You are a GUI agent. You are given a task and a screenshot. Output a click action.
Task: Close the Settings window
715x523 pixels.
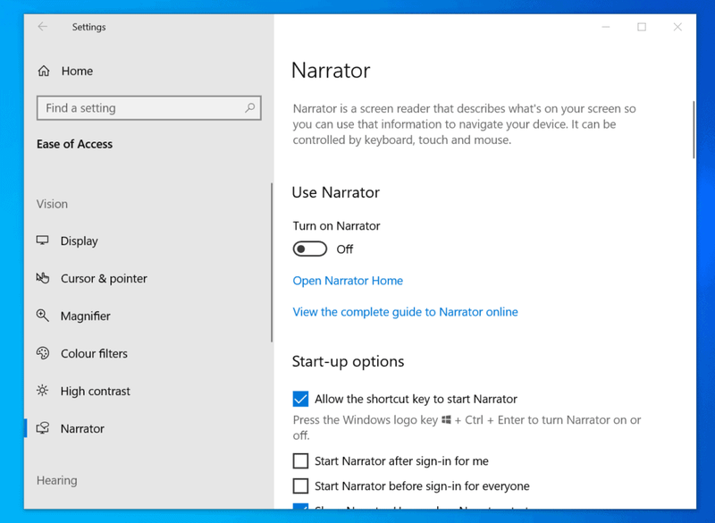click(x=677, y=27)
